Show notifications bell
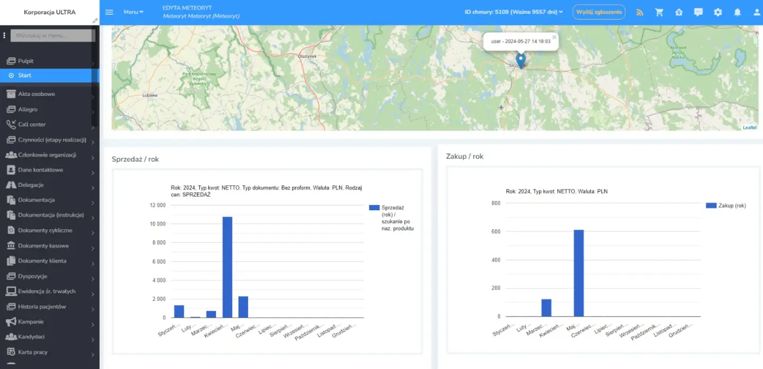Screen dimensions: 763x369 point(737,12)
